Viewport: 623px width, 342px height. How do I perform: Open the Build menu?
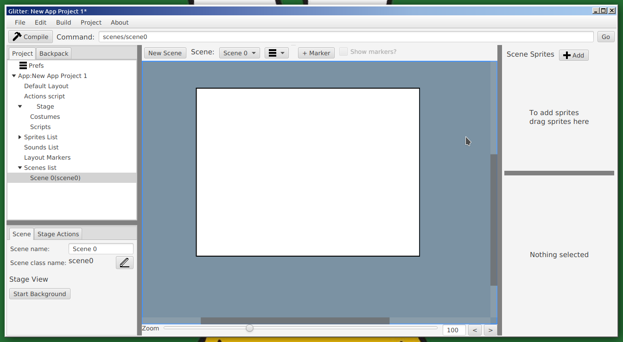coord(64,22)
